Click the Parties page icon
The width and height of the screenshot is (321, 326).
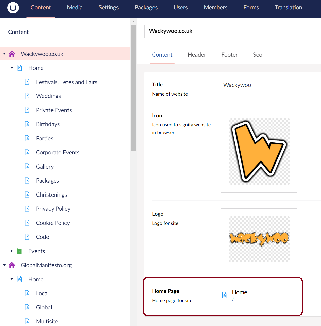[27, 138]
